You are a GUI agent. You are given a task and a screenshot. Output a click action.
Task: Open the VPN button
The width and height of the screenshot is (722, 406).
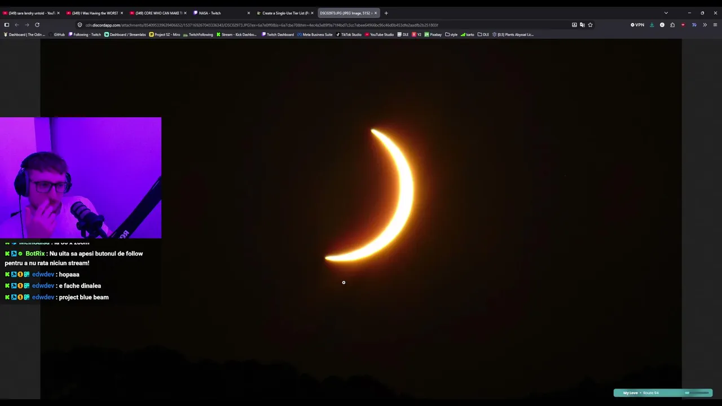(637, 25)
